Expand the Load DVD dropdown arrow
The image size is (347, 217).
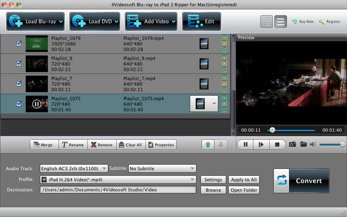(117, 22)
